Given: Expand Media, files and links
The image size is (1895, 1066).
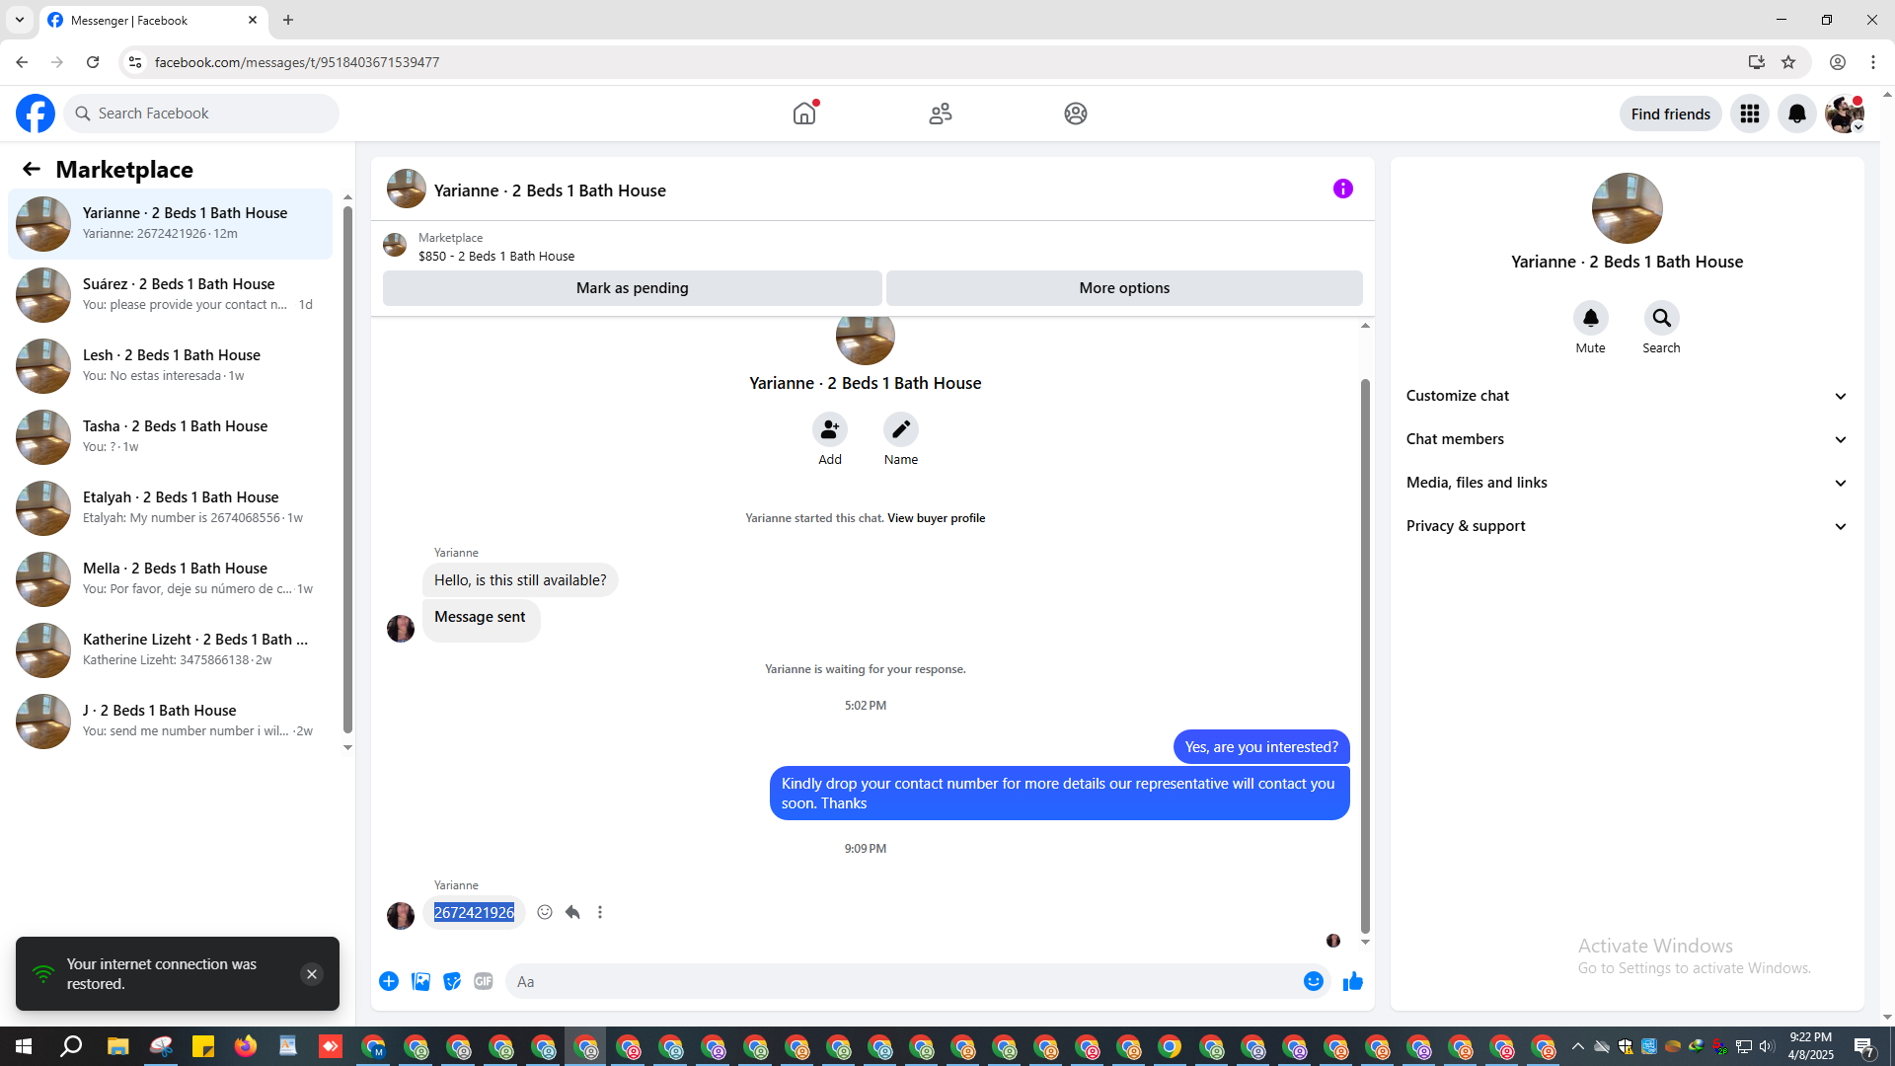Looking at the screenshot, I should [x=1626, y=483].
